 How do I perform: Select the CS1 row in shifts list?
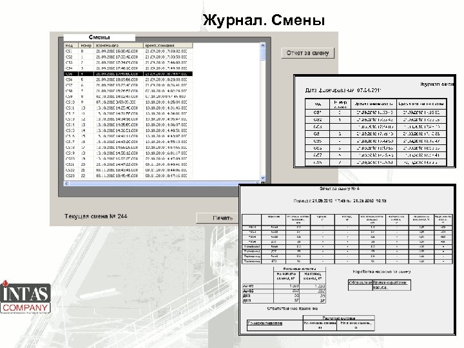click(128, 51)
